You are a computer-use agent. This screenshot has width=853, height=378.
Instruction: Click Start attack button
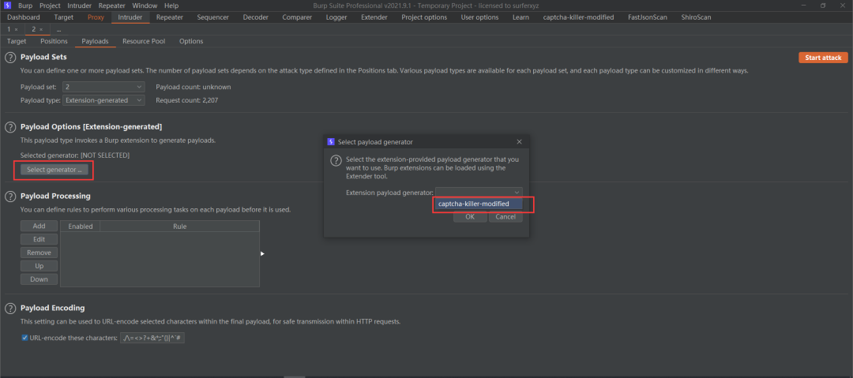coord(823,58)
